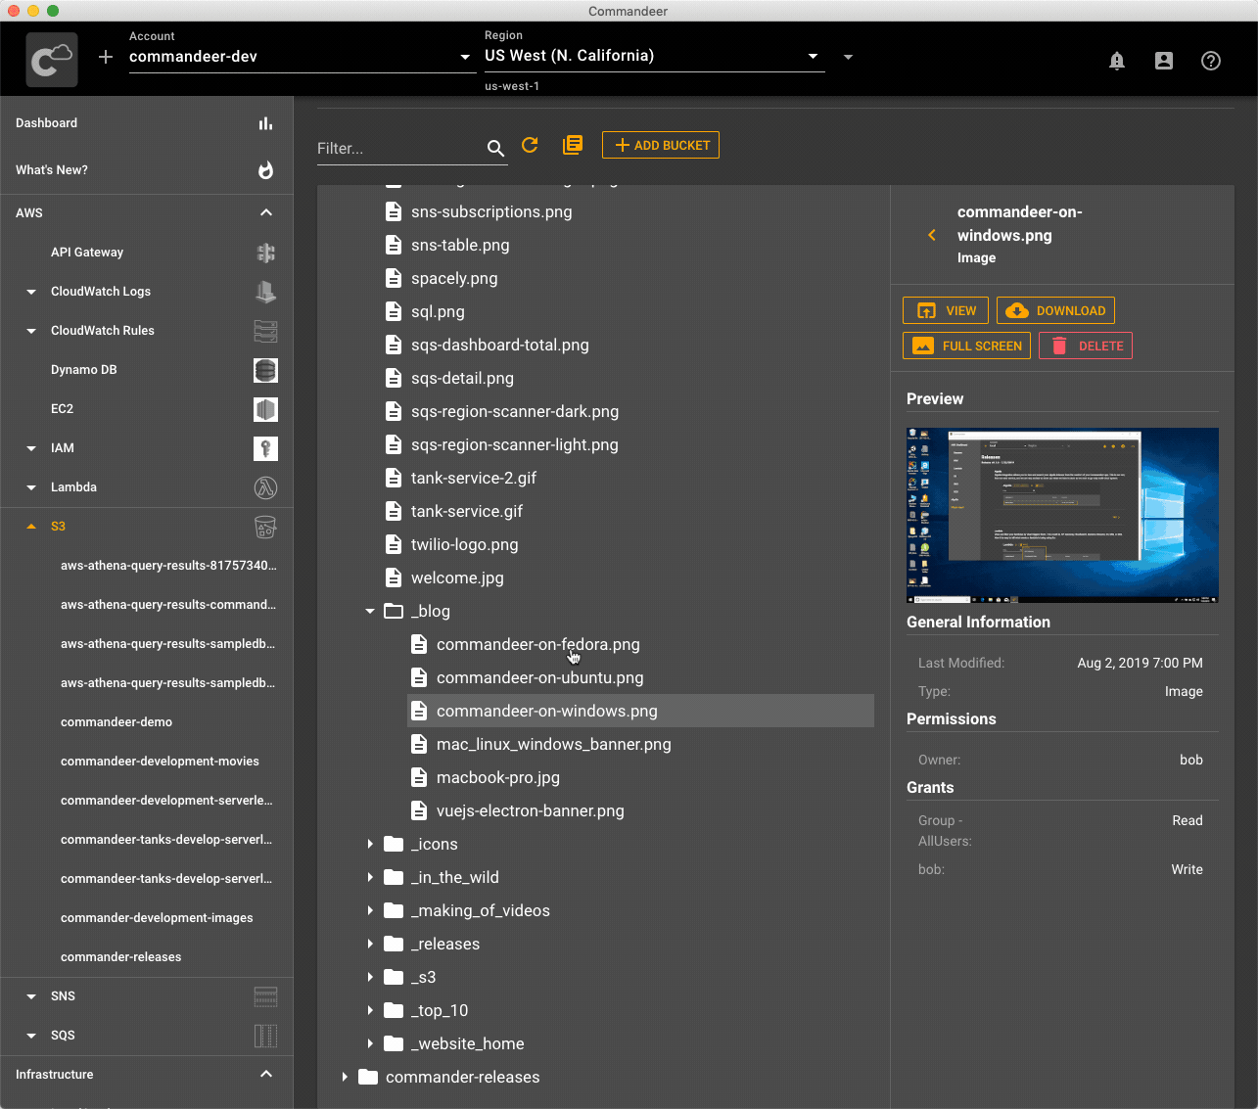Screen dimensions: 1258x1109
Task: Refresh the S3 bucket list
Action: 531,145
